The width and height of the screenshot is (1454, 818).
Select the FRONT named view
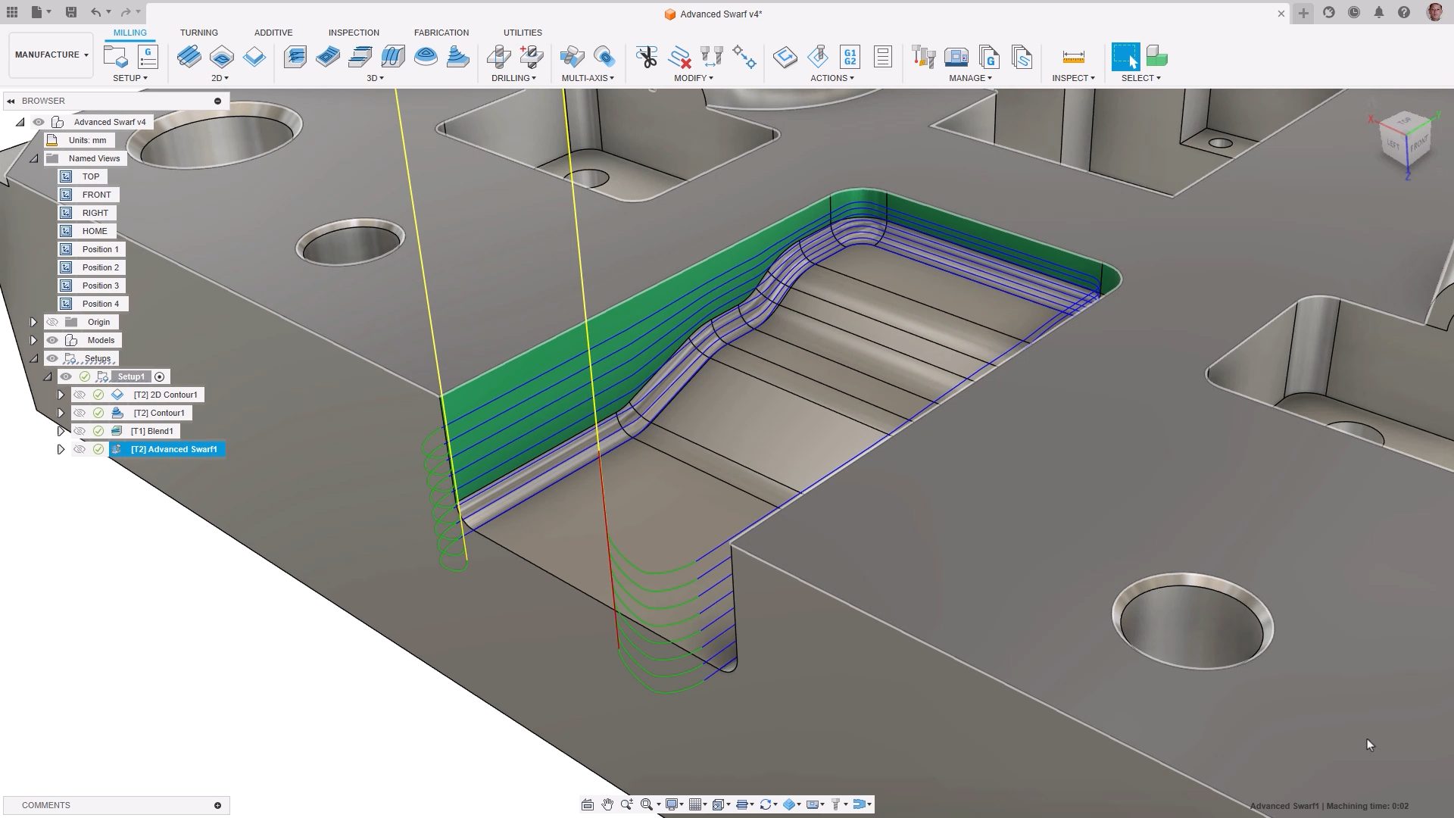[96, 195]
